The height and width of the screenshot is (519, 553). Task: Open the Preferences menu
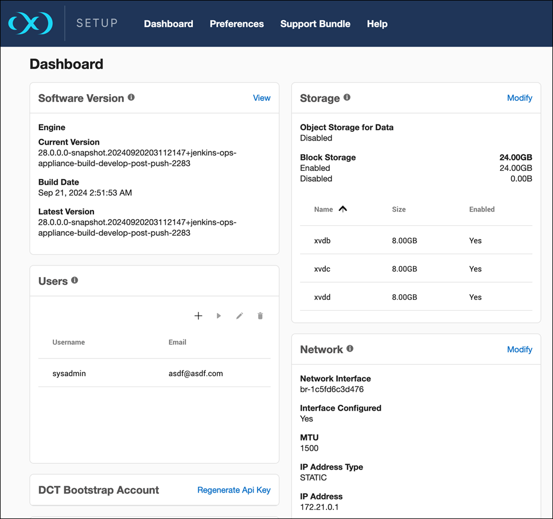[237, 24]
